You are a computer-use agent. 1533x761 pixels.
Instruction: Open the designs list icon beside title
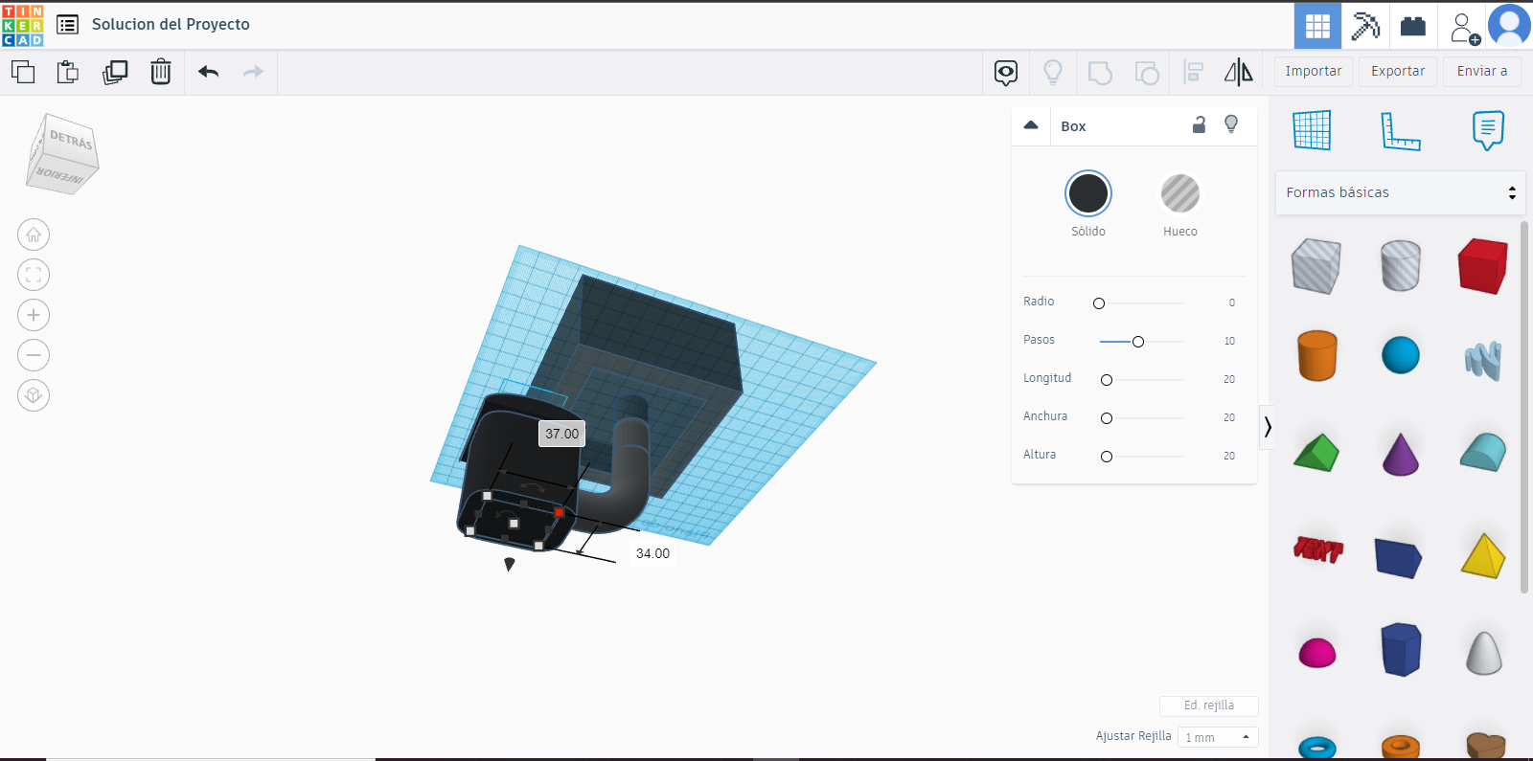click(x=67, y=25)
